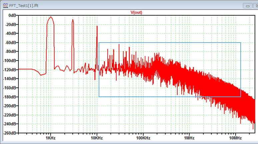
Task: Click the 1KHz label on the frequency axis
Action: 50,138
